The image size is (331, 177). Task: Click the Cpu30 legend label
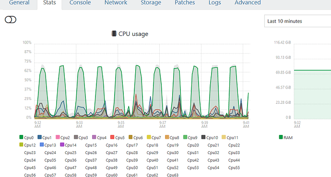tap(173, 153)
